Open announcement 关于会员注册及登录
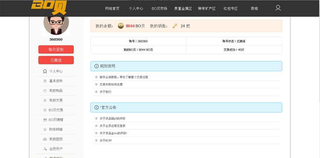This screenshot has width=320, height=158. 112,126
